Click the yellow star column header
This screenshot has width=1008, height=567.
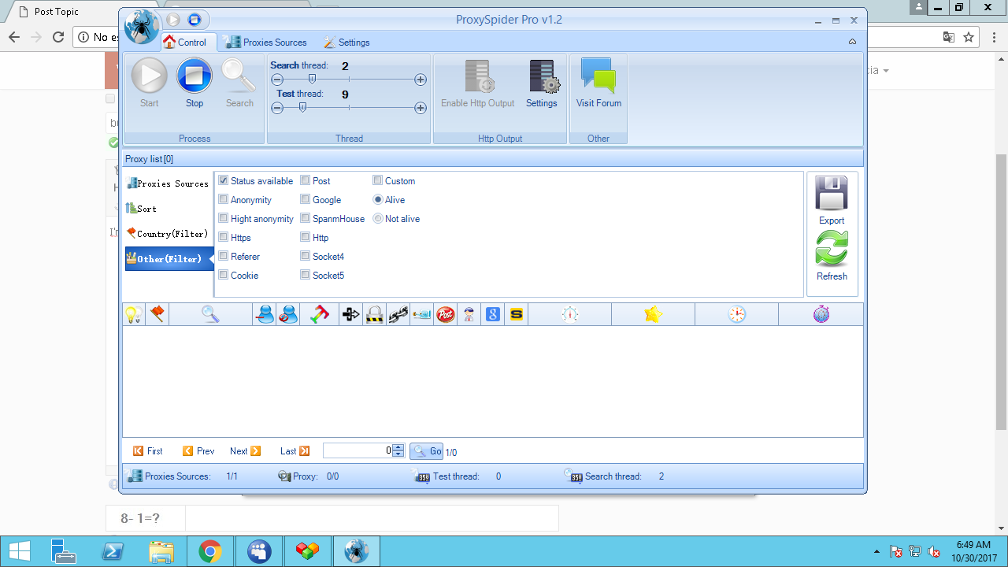pos(653,315)
